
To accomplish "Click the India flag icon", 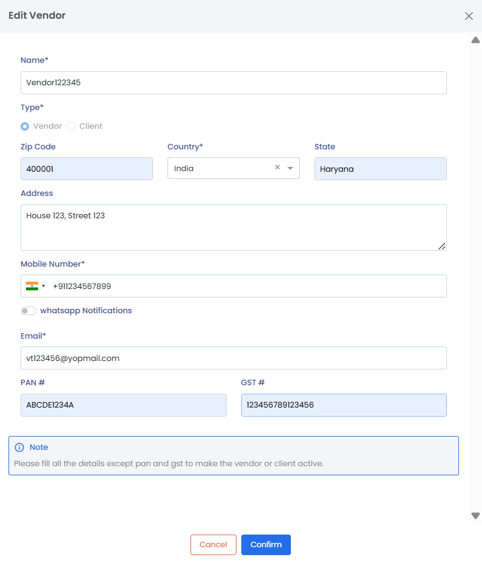I will pyautogui.click(x=32, y=285).
